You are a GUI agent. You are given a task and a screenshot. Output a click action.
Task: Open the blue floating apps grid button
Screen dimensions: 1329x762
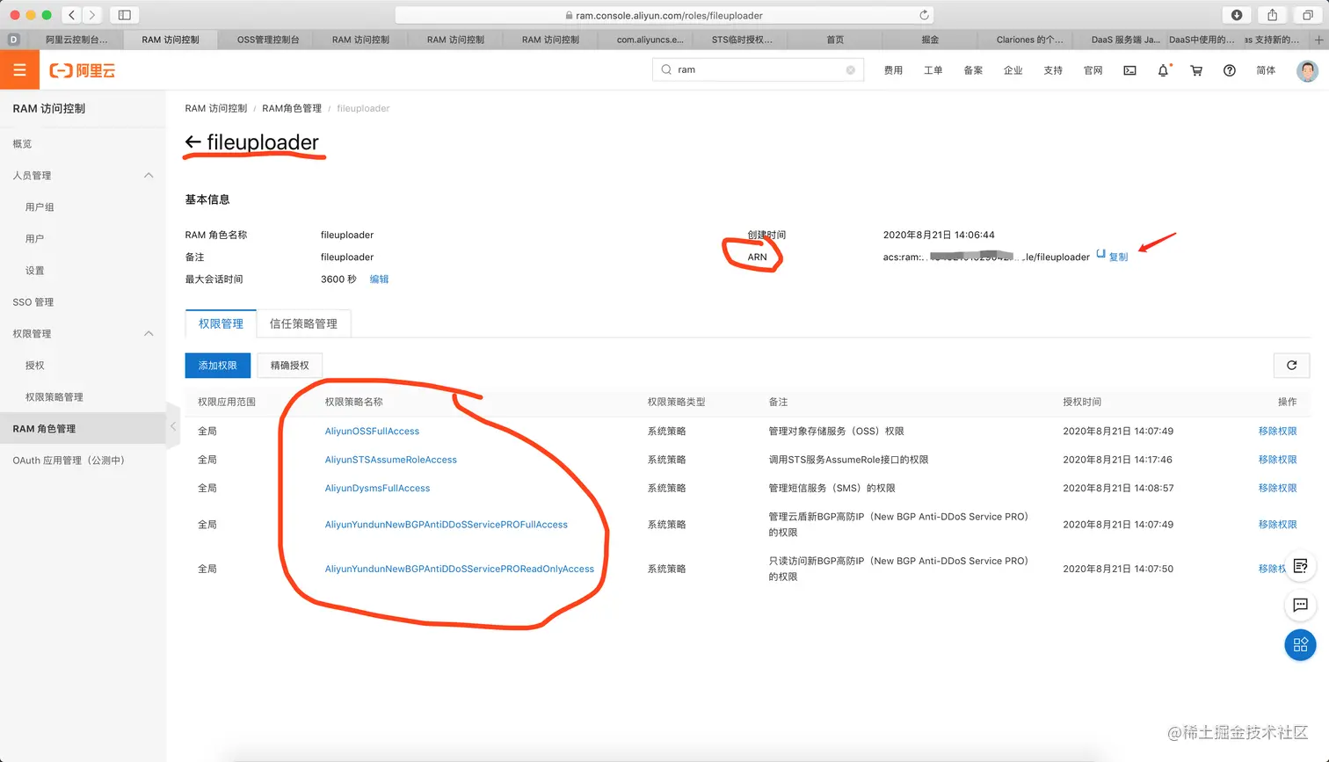point(1301,644)
